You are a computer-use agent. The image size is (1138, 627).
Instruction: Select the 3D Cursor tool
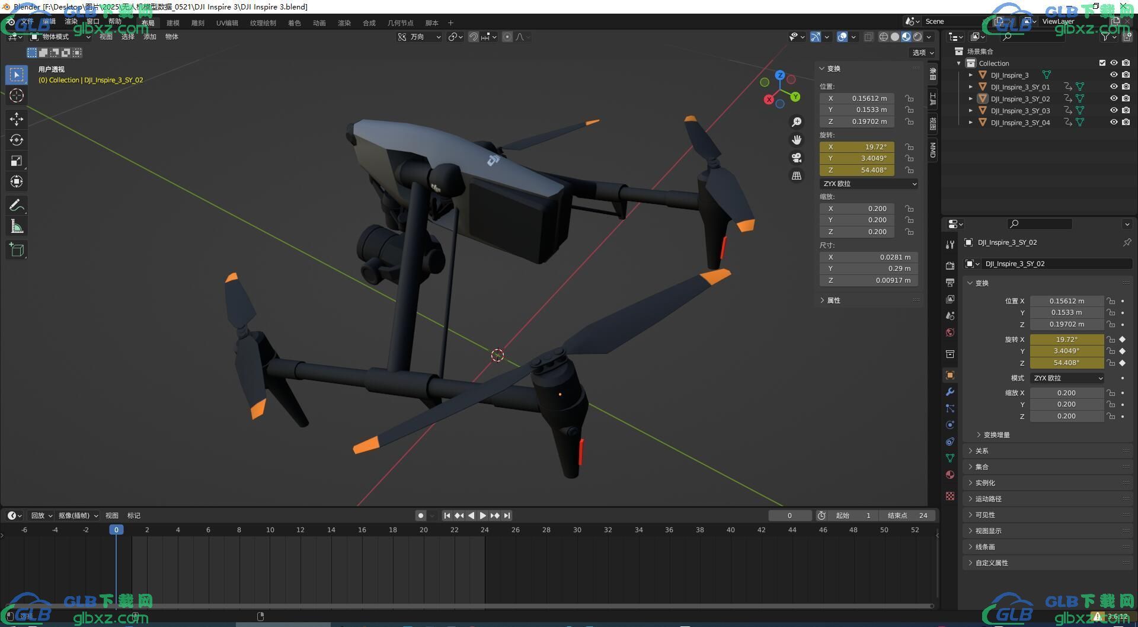pyautogui.click(x=17, y=95)
